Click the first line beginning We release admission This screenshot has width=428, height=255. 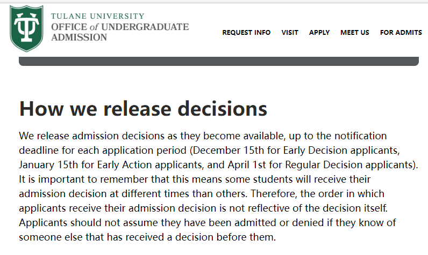[x=203, y=136]
